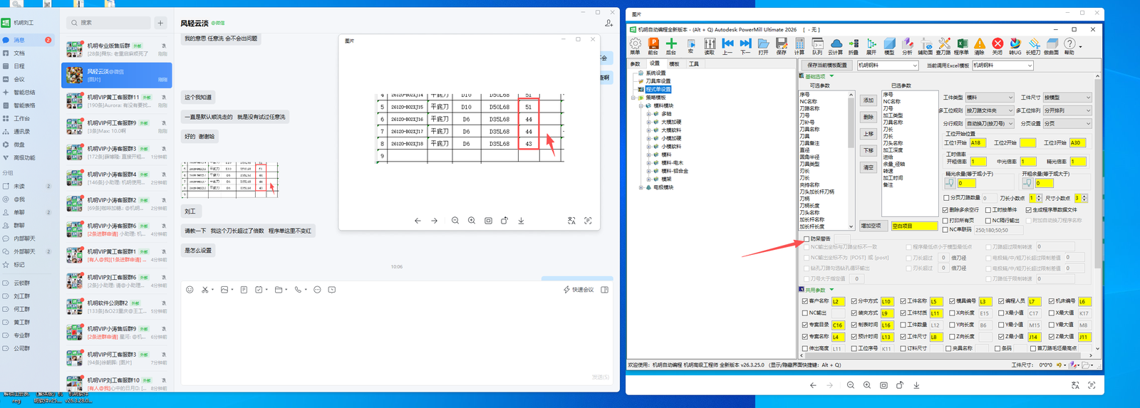Switch to the 模板 tab
Screen dimensions: 1140x408
pos(673,64)
